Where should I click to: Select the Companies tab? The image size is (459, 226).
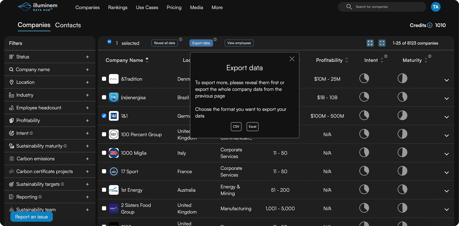(x=34, y=25)
